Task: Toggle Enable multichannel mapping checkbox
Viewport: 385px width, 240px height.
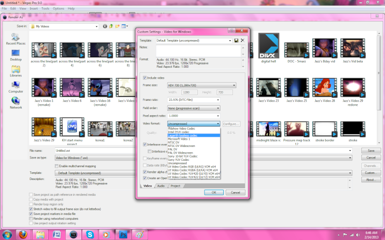Action: click(57, 166)
